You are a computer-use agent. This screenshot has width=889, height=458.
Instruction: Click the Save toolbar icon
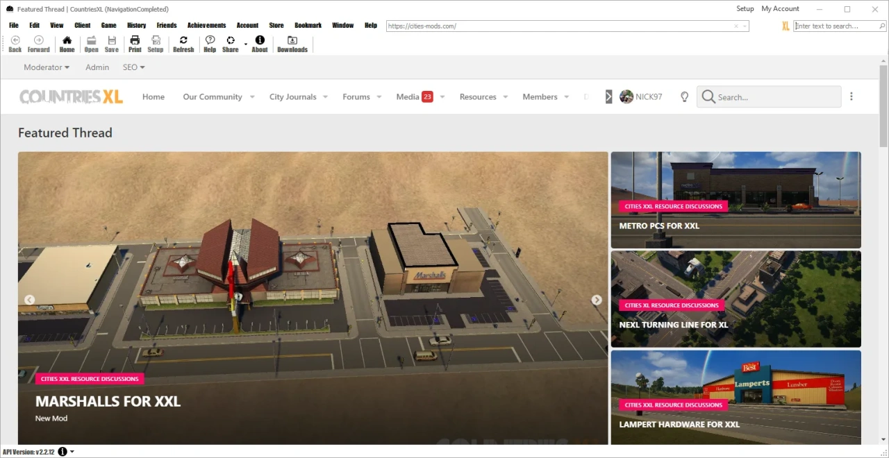point(112,40)
